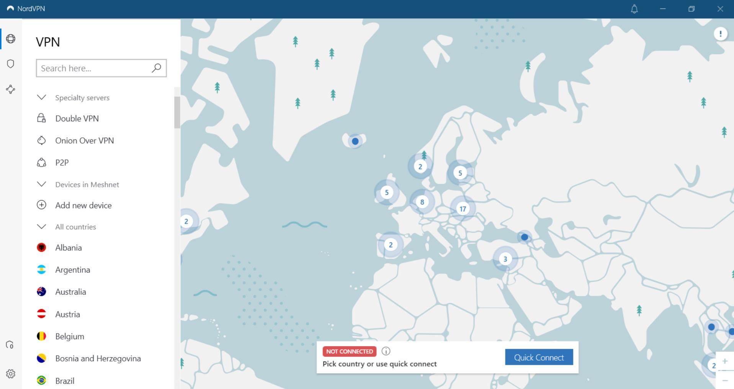Open the 8-server cluster on the map

tap(422, 202)
